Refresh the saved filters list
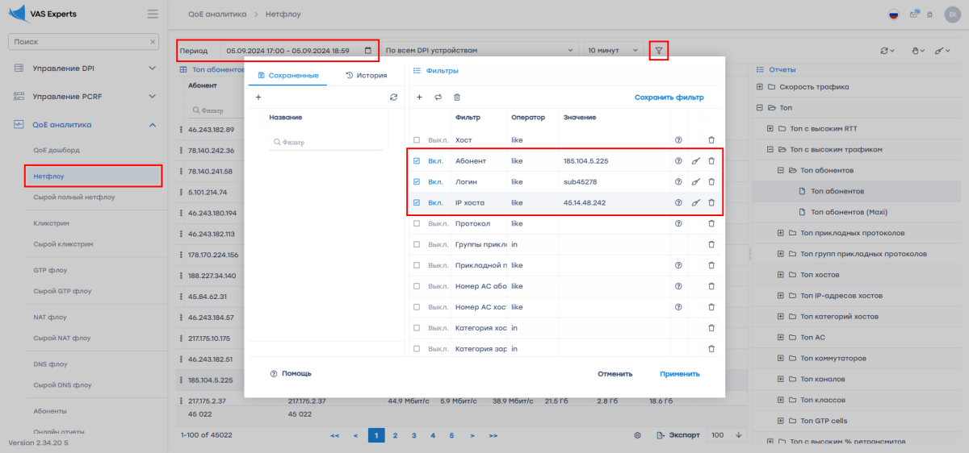This screenshot has height=453, width=969. (x=393, y=98)
